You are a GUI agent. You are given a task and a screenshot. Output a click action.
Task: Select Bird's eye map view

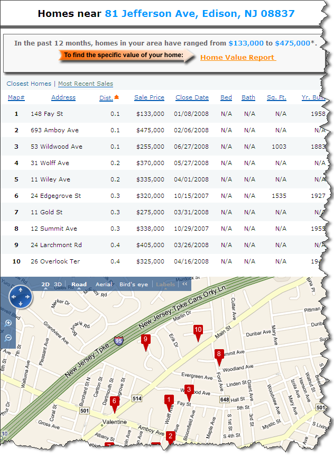coord(134,285)
